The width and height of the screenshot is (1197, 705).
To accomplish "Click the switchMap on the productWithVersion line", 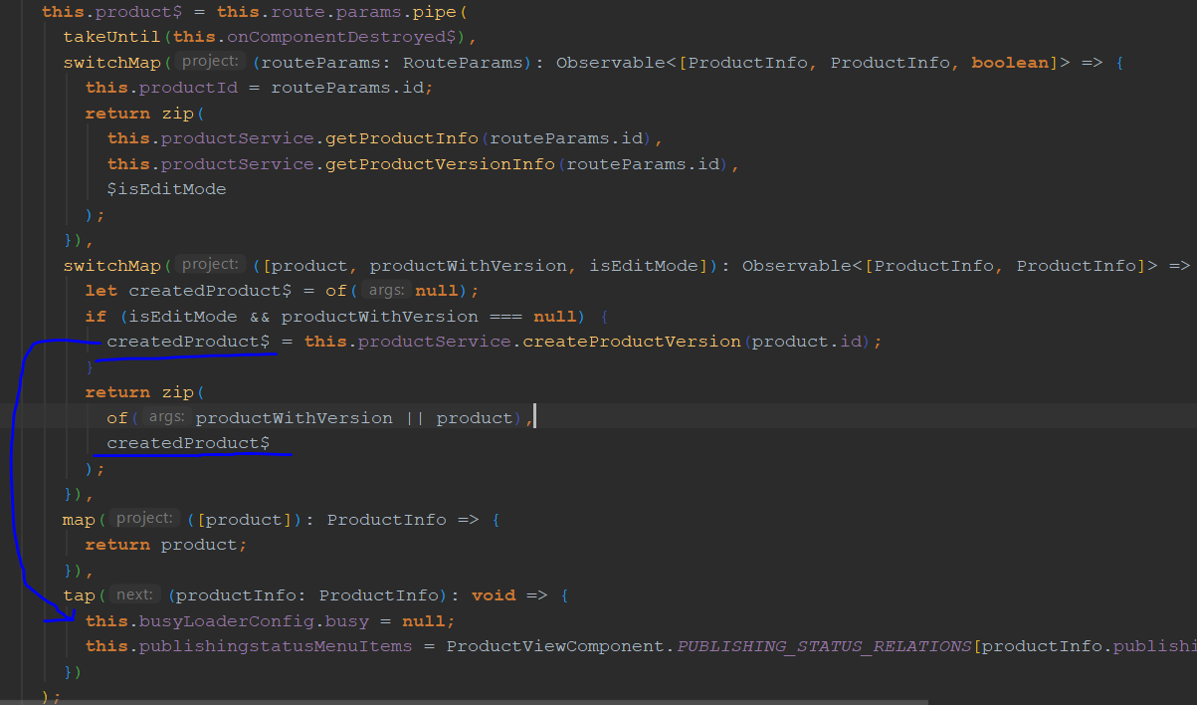I will coord(112,265).
